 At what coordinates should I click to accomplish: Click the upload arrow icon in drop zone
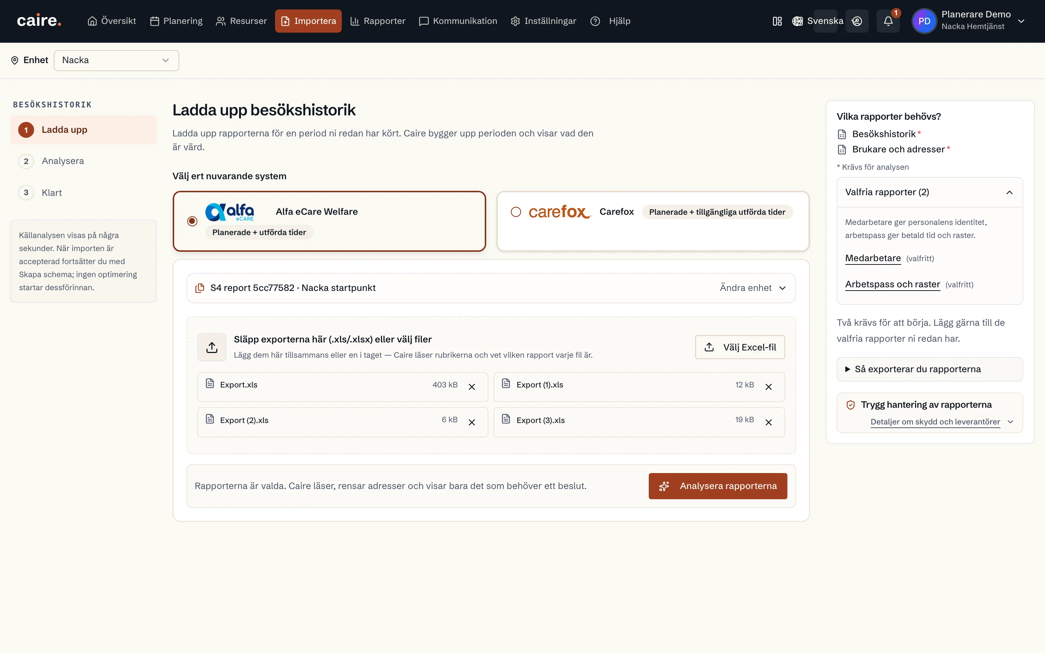click(x=212, y=347)
